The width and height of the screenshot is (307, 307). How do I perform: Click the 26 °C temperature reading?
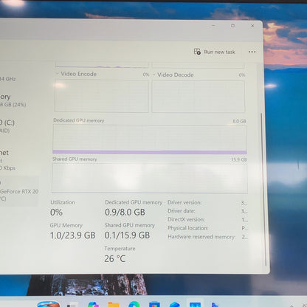point(114,258)
